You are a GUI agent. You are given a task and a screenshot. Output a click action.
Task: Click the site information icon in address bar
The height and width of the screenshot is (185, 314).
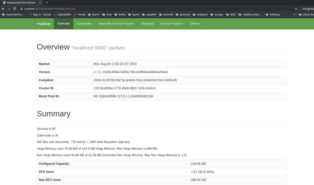click(21, 9)
